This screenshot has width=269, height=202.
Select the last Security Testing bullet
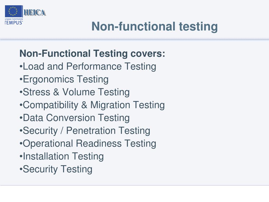click(x=56, y=169)
